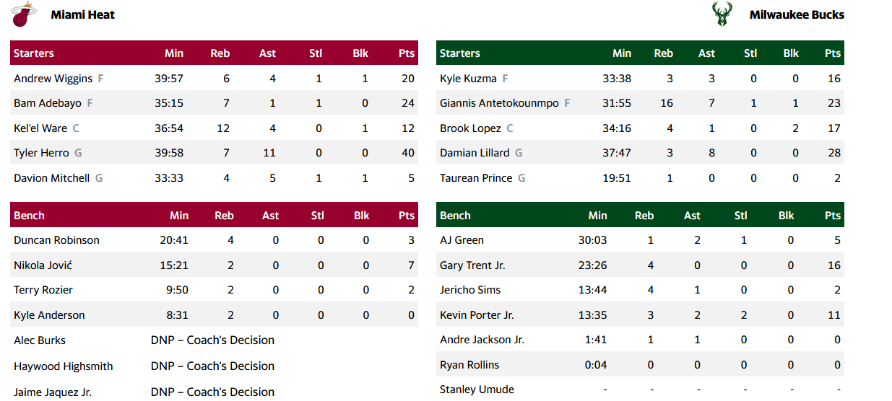Click the Reb header in Bucks starters table
Image resolution: width=892 pixels, height=401 pixels.
[x=663, y=53]
